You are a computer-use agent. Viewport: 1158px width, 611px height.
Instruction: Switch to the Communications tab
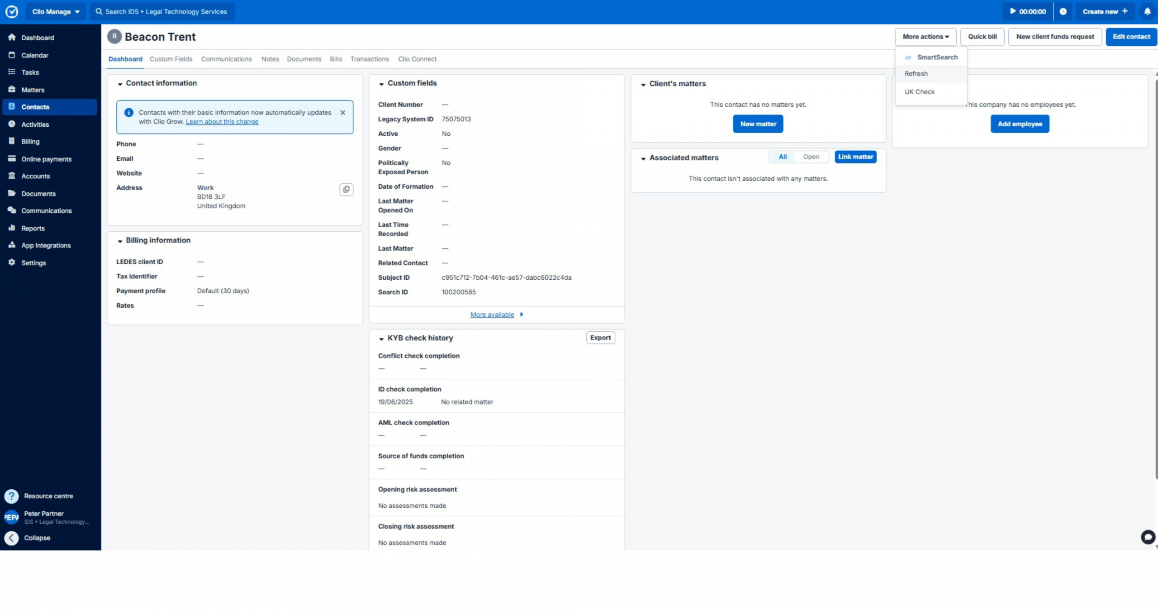click(226, 59)
